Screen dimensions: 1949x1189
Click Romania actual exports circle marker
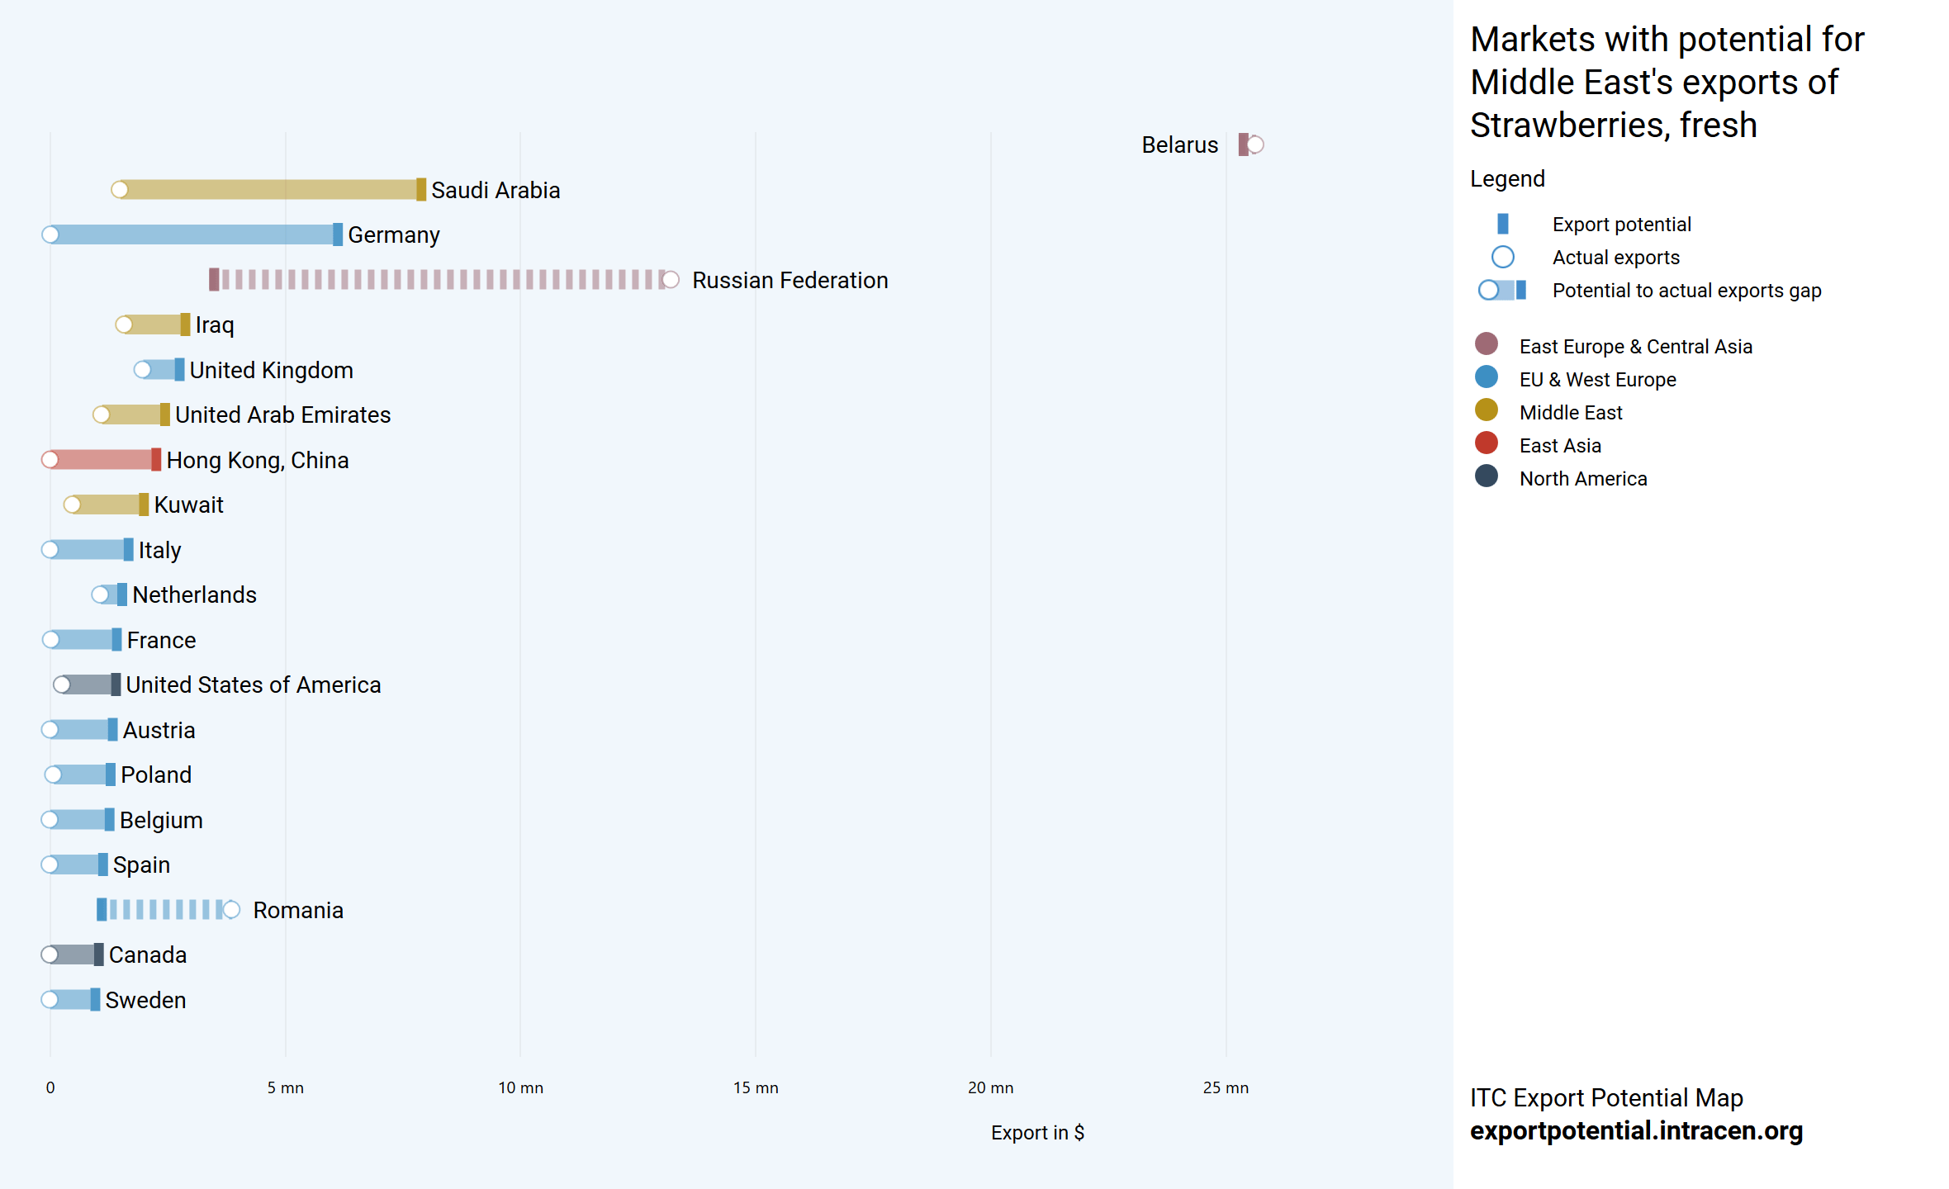coord(231,909)
